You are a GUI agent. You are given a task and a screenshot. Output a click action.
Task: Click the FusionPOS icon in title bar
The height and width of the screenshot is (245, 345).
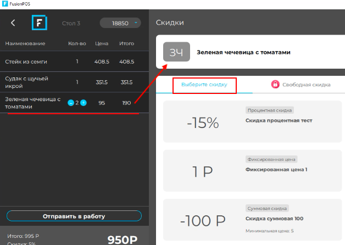(x=4, y=4)
